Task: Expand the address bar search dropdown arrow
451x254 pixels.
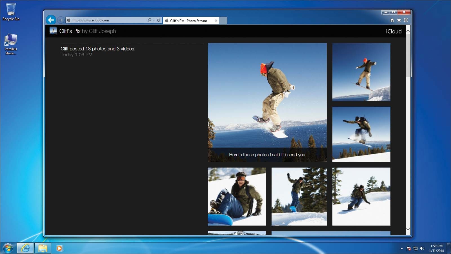Action: [x=154, y=20]
